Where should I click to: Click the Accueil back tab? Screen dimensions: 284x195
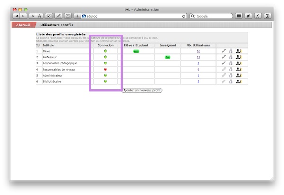click(22, 25)
